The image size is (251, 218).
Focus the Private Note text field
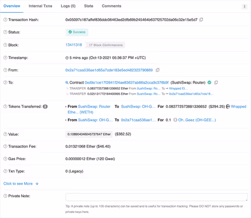(x=157, y=197)
